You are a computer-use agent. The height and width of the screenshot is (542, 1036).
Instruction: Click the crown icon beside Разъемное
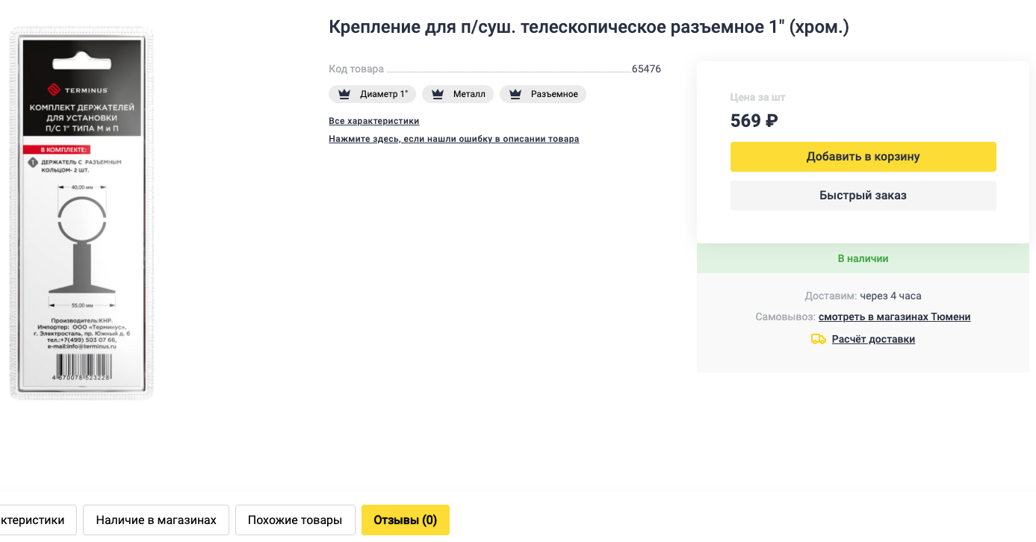pos(515,94)
